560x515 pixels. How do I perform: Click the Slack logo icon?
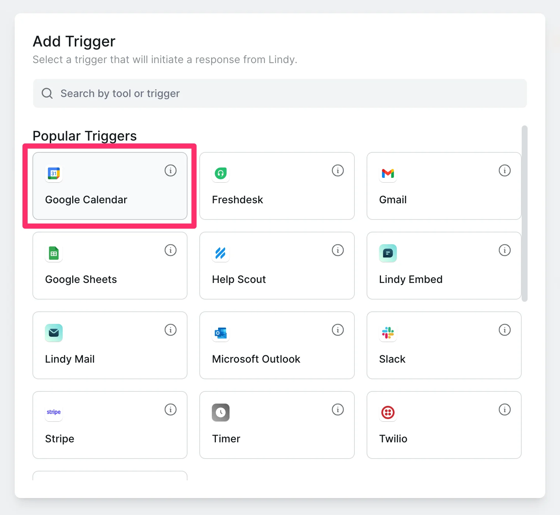coord(388,333)
